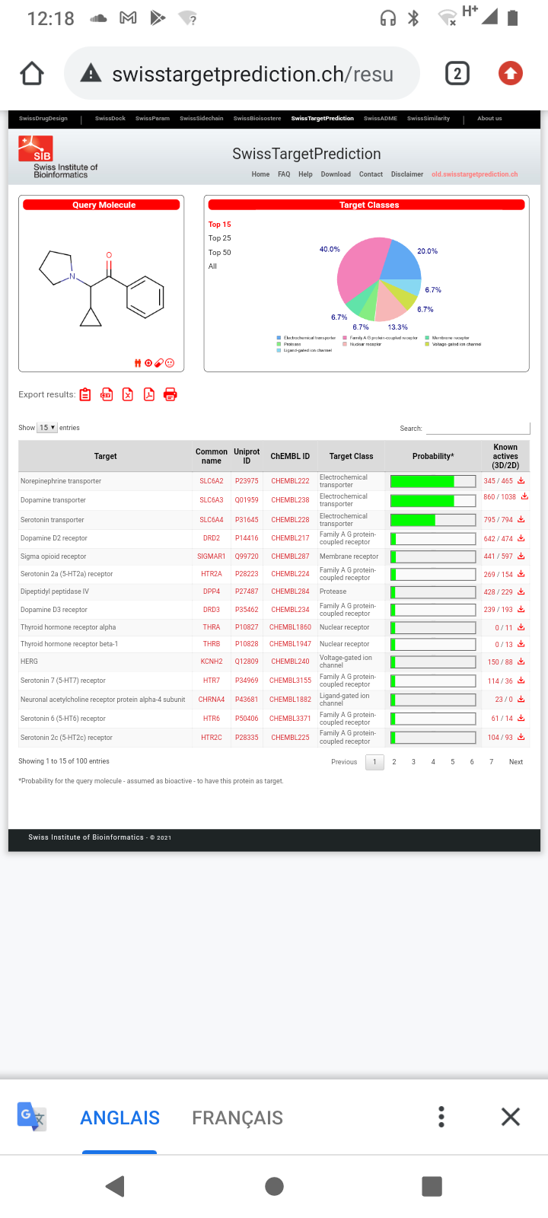Click the query molecule structure drawing
The height and width of the screenshot is (1218, 548).
click(101, 288)
